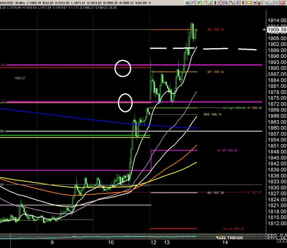The width and height of the screenshot is (287, 248).
Task: Select the fan lines drawing tool
Action: click(238, 3)
